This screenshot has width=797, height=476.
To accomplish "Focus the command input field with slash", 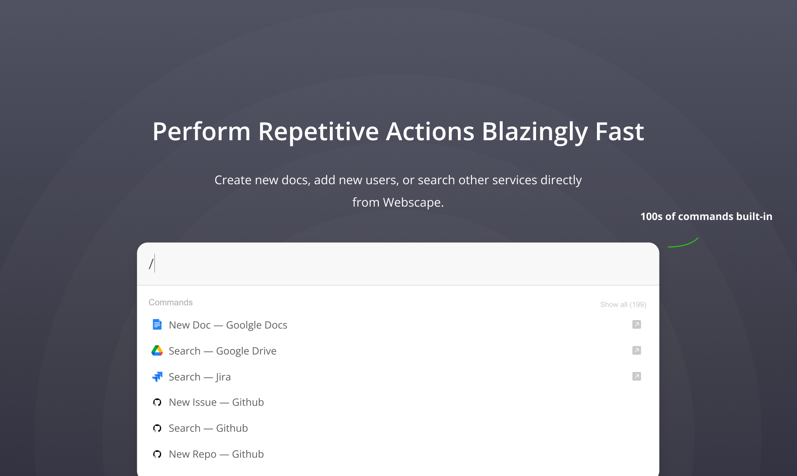I will click(398, 264).
